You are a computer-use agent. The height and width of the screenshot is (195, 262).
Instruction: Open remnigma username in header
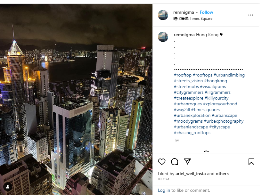point(184,12)
